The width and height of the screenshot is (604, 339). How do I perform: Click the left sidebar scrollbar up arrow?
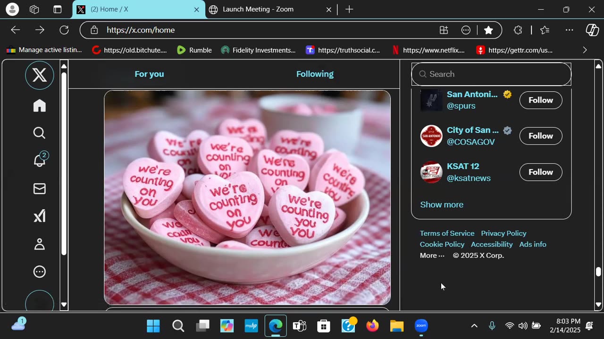pos(64,66)
